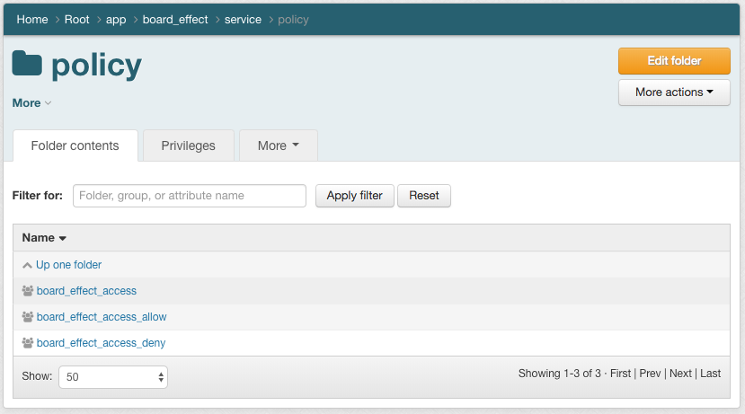745x414 pixels.
Task: Select the Folder contents tab
Action: tap(75, 145)
